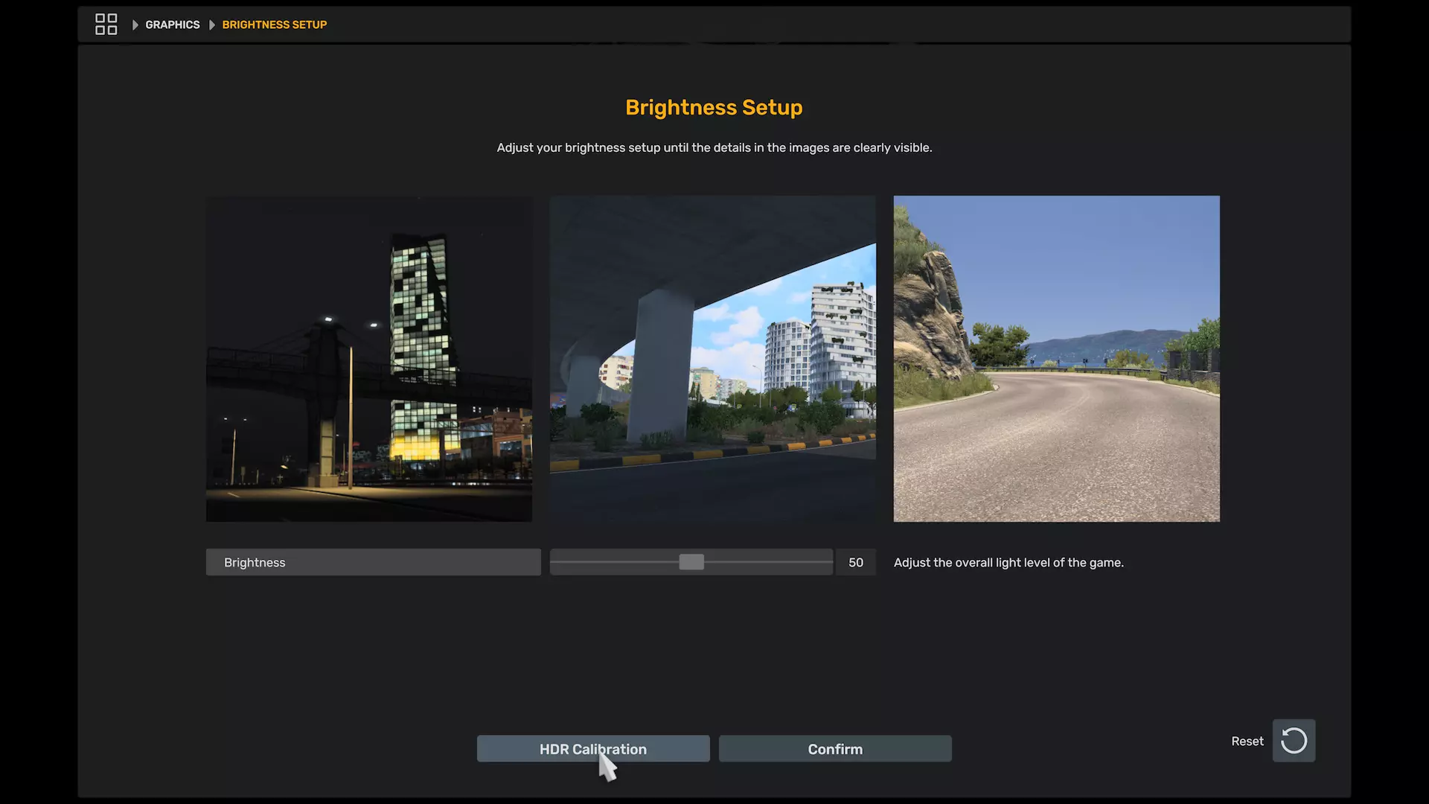Click the 'Adjust the overall light level' description
This screenshot has height=804, width=1429.
tap(1008, 562)
